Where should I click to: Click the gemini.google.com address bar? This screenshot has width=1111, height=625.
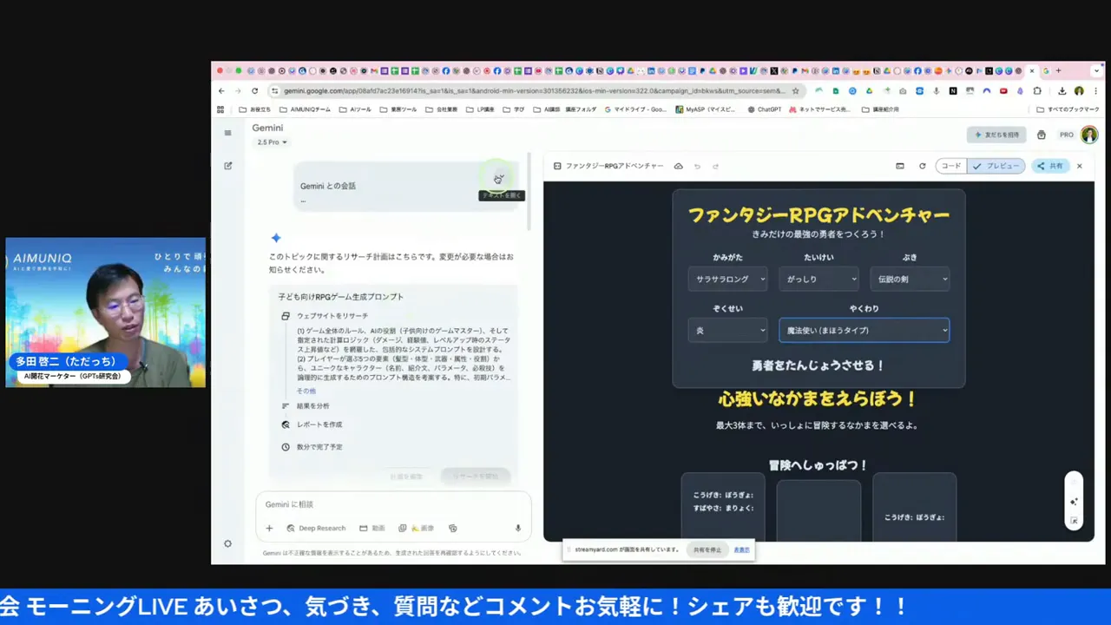tap(533, 90)
